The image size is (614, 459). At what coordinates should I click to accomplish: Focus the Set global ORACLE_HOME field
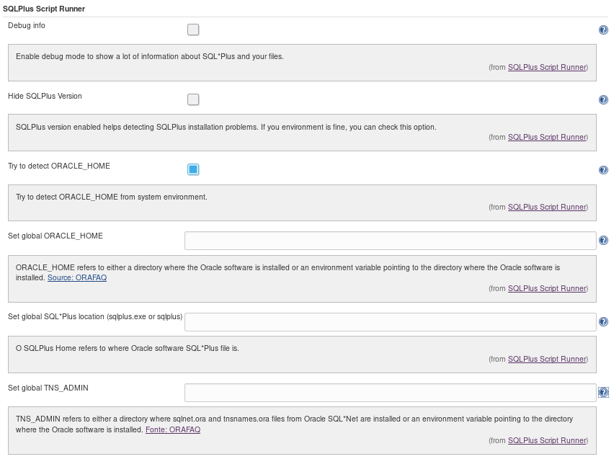391,241
